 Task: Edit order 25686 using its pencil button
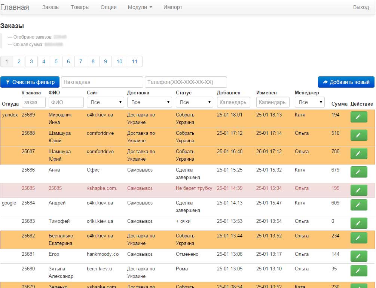(358, 172)
